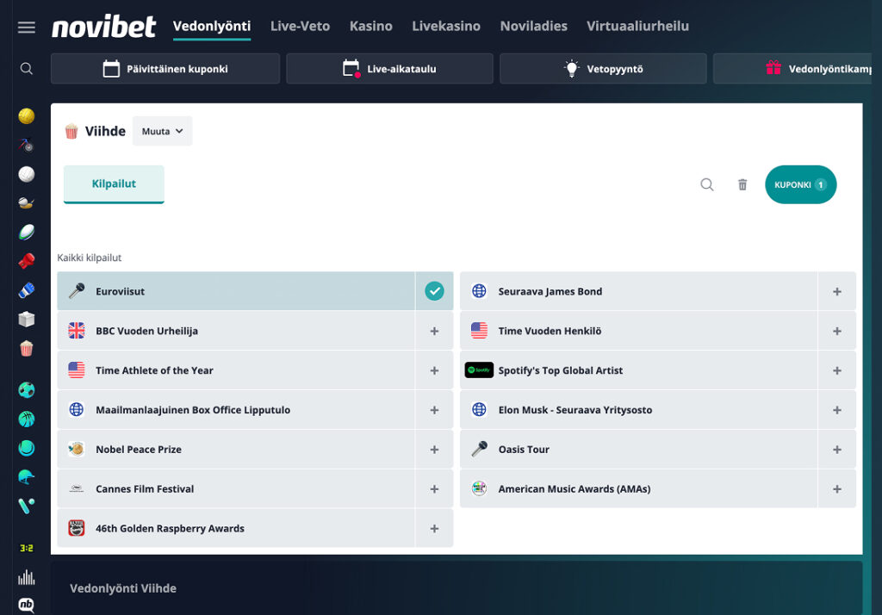Clear selections with the trash icon

point(742,184)
